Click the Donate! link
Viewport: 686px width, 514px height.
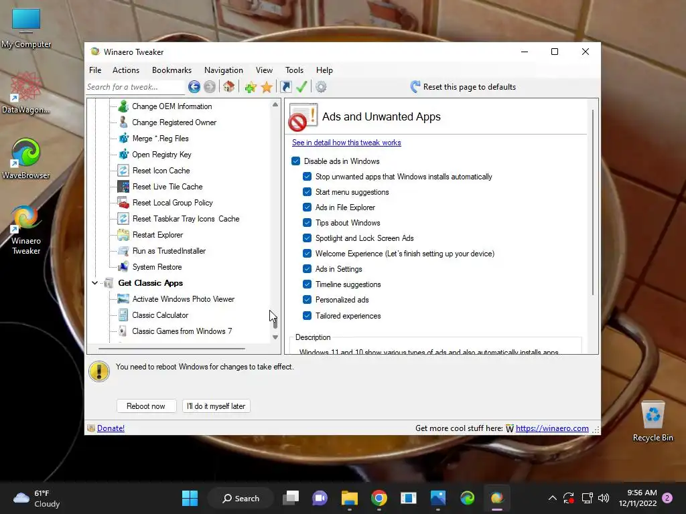pos(111,428)
